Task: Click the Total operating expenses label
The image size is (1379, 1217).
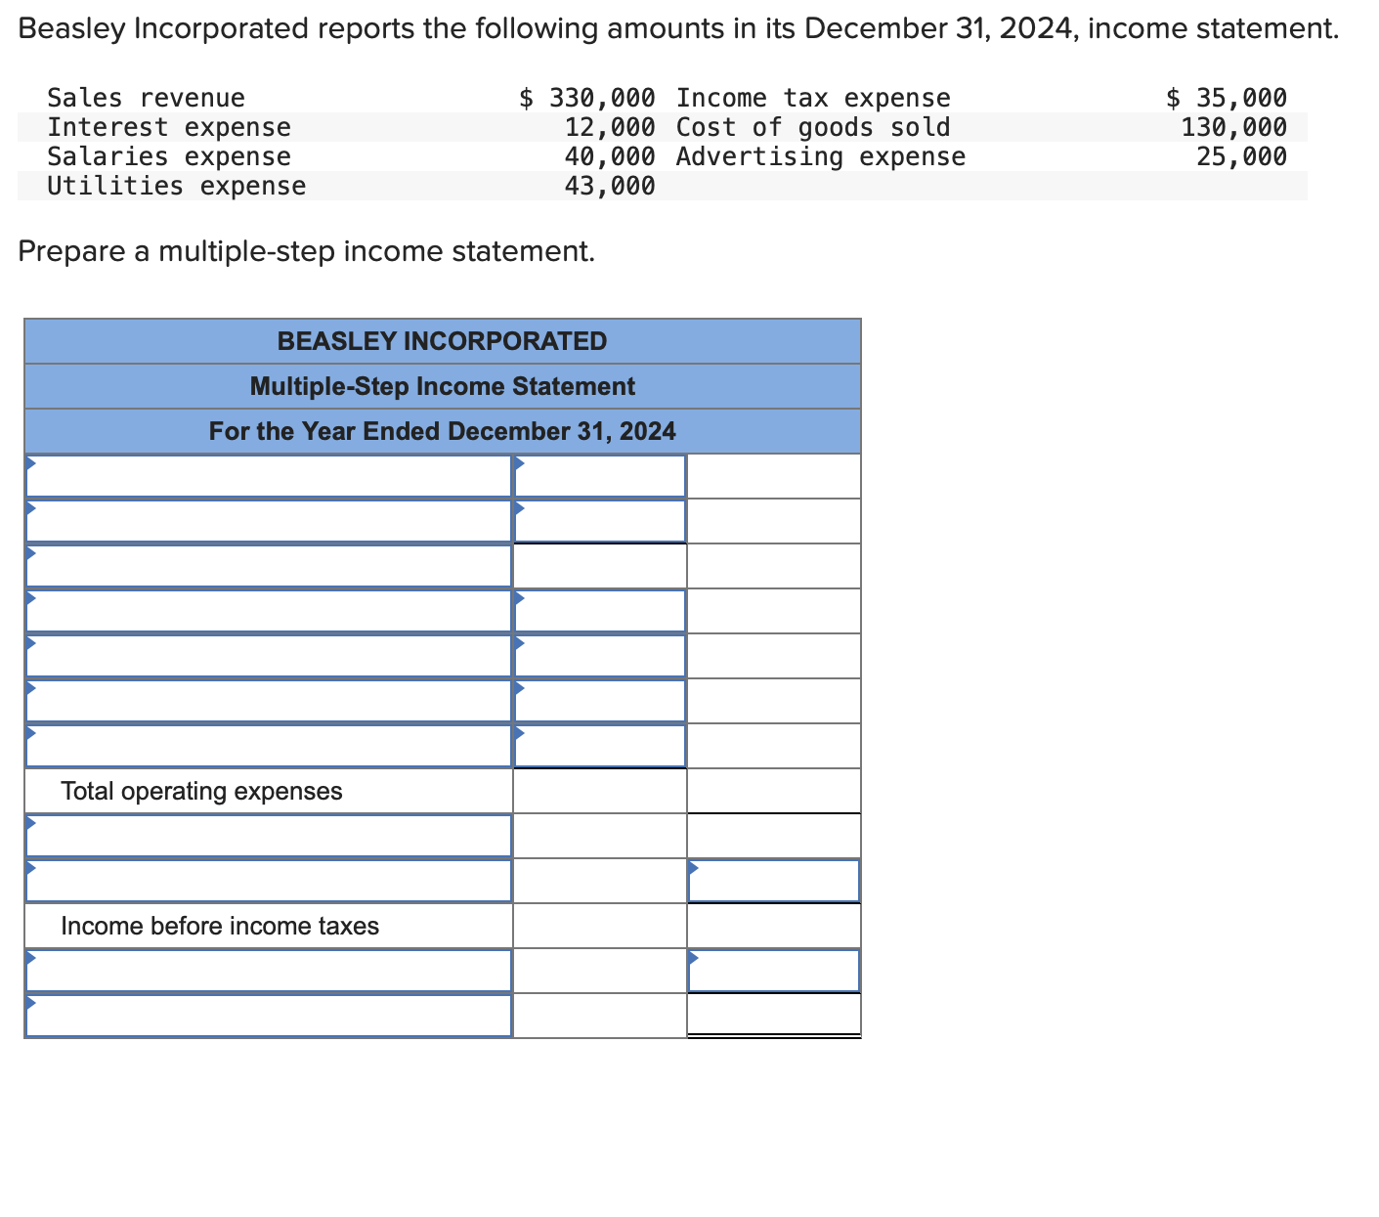Action: (201, 791)
